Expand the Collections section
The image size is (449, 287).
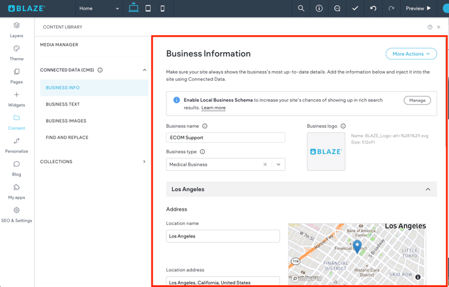point(144,162)
